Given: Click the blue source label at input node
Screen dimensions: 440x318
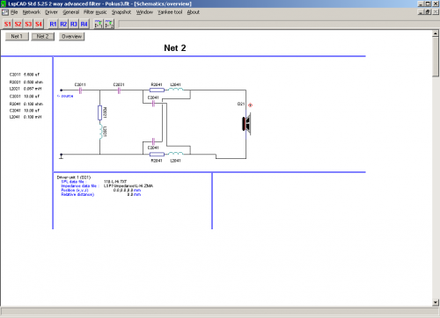Looking at the screenshot, I should tap(65, 96).
